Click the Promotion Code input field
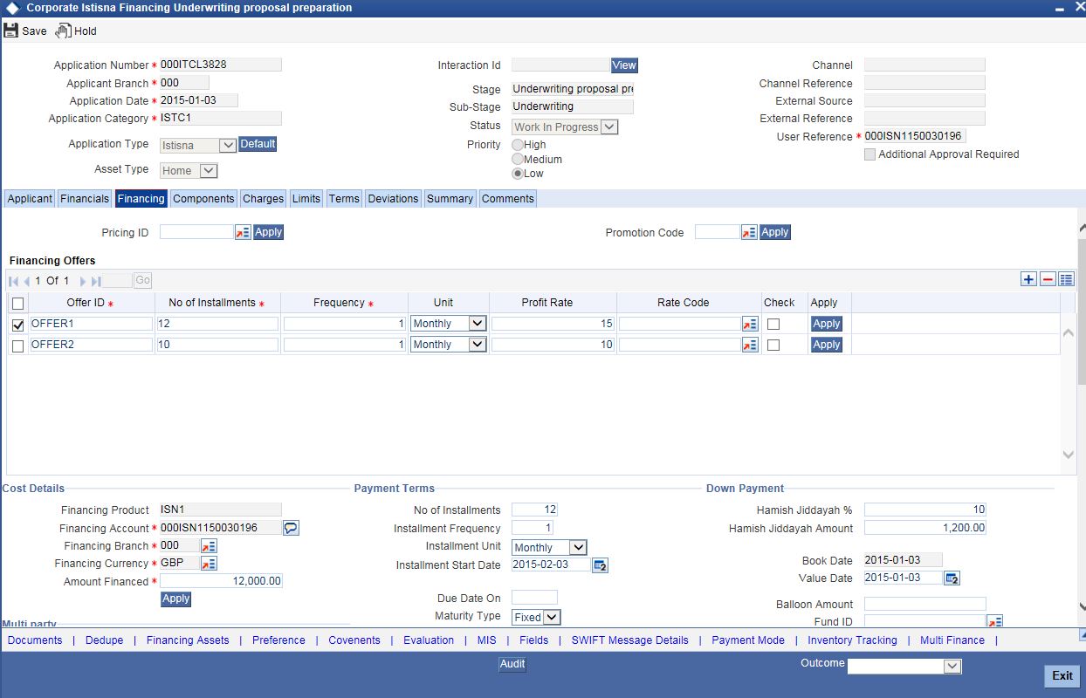 point(716,232)
